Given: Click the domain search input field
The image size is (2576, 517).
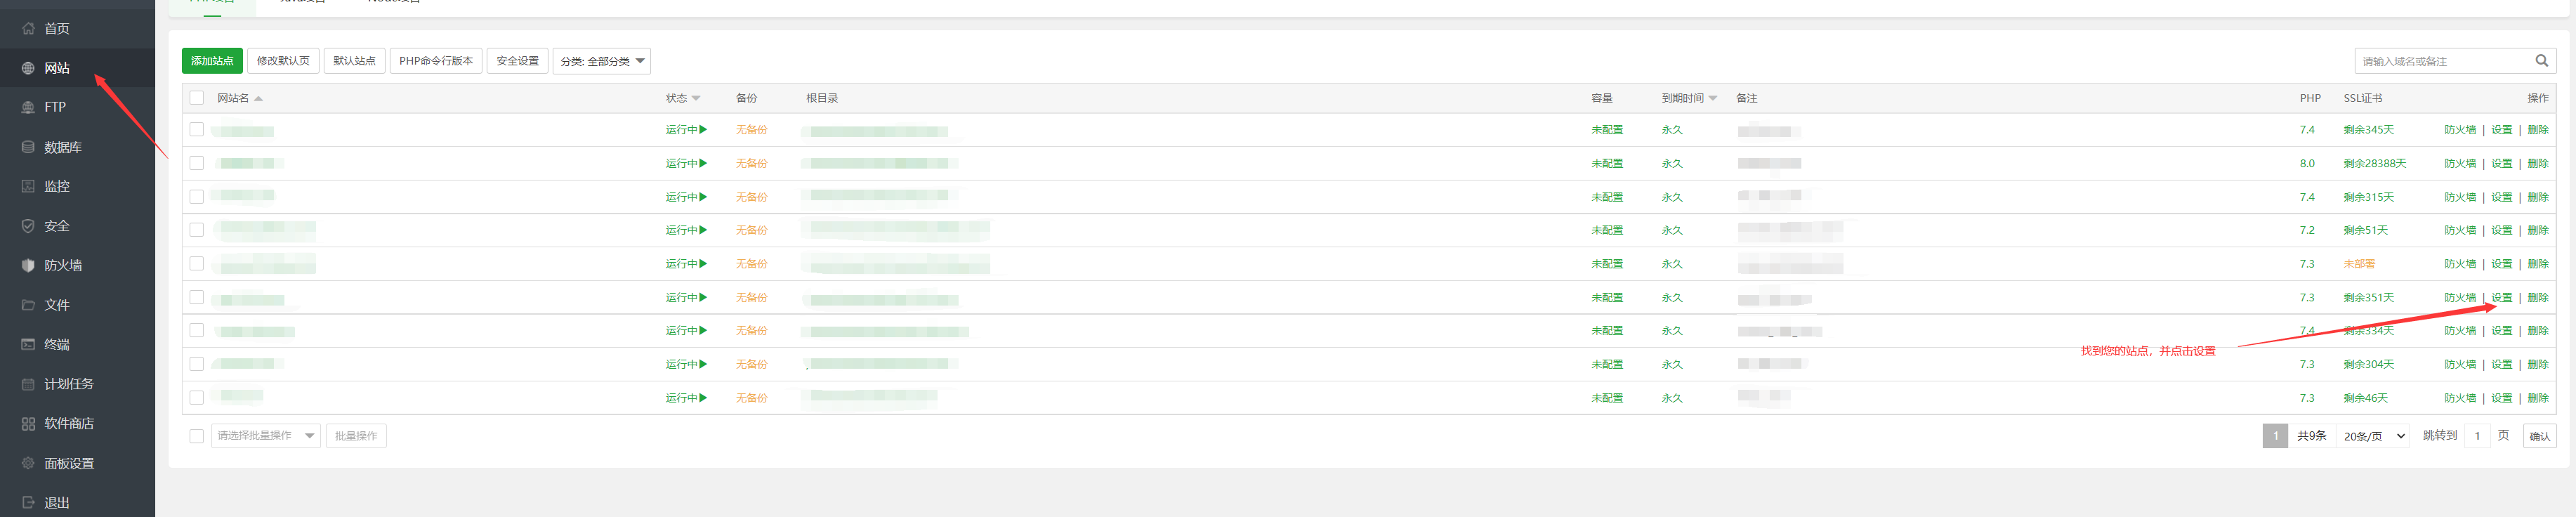Looking at the screenshot, I should [x=2440, y=61].
